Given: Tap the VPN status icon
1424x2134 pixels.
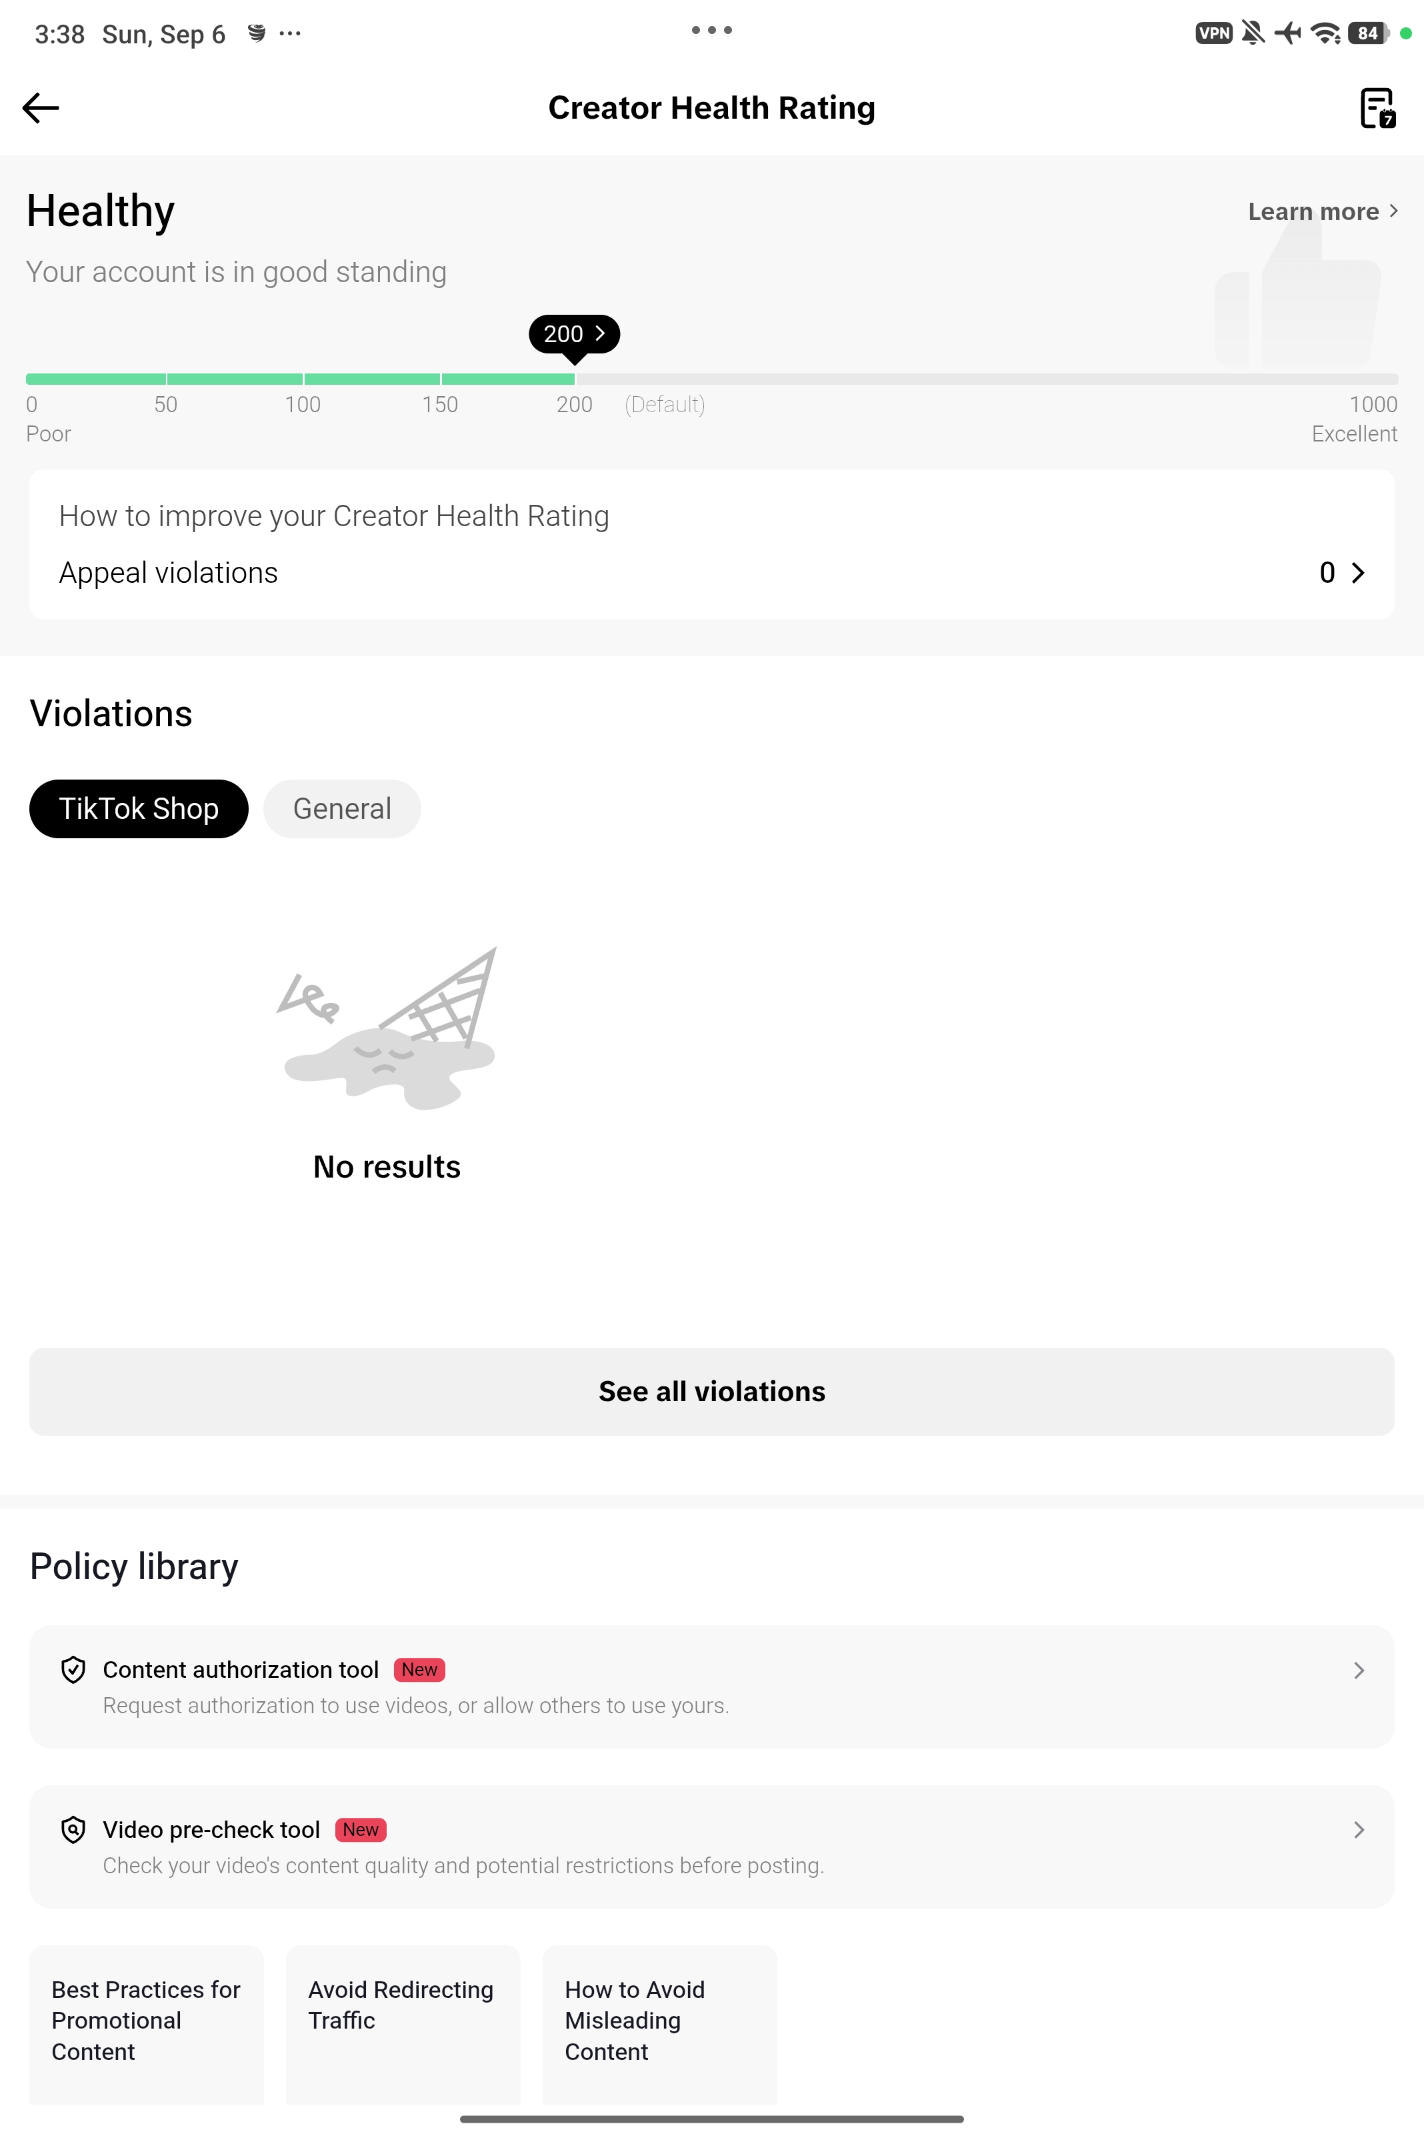Looking at the screenshot, I should point(1213,33).
